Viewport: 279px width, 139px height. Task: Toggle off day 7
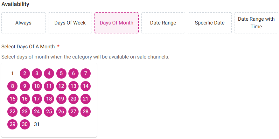click(86, 73)
